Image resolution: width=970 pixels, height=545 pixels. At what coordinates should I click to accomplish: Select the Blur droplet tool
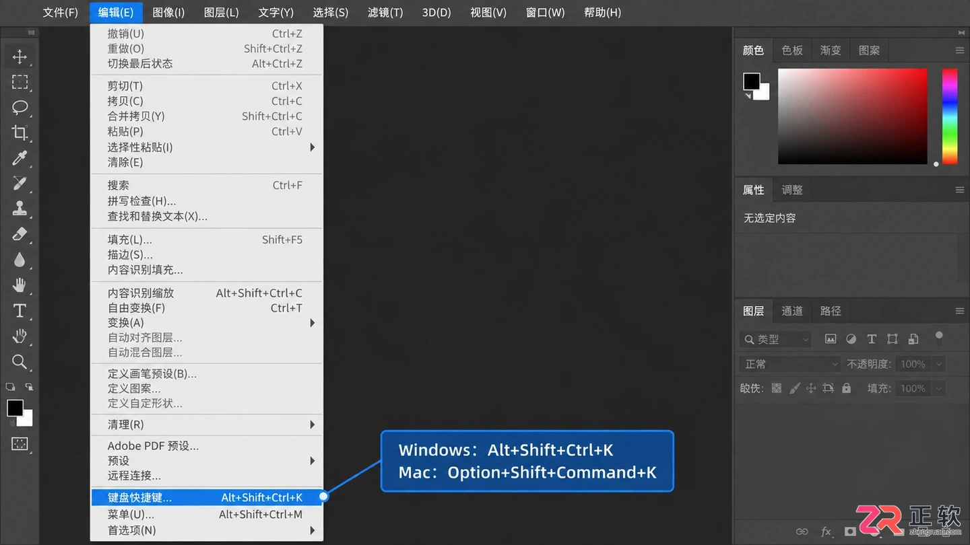(x=20, y=260)
